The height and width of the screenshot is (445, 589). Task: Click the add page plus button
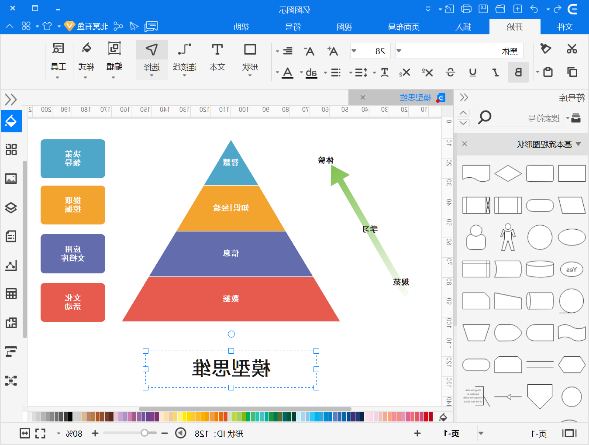(x=417, y=433)
